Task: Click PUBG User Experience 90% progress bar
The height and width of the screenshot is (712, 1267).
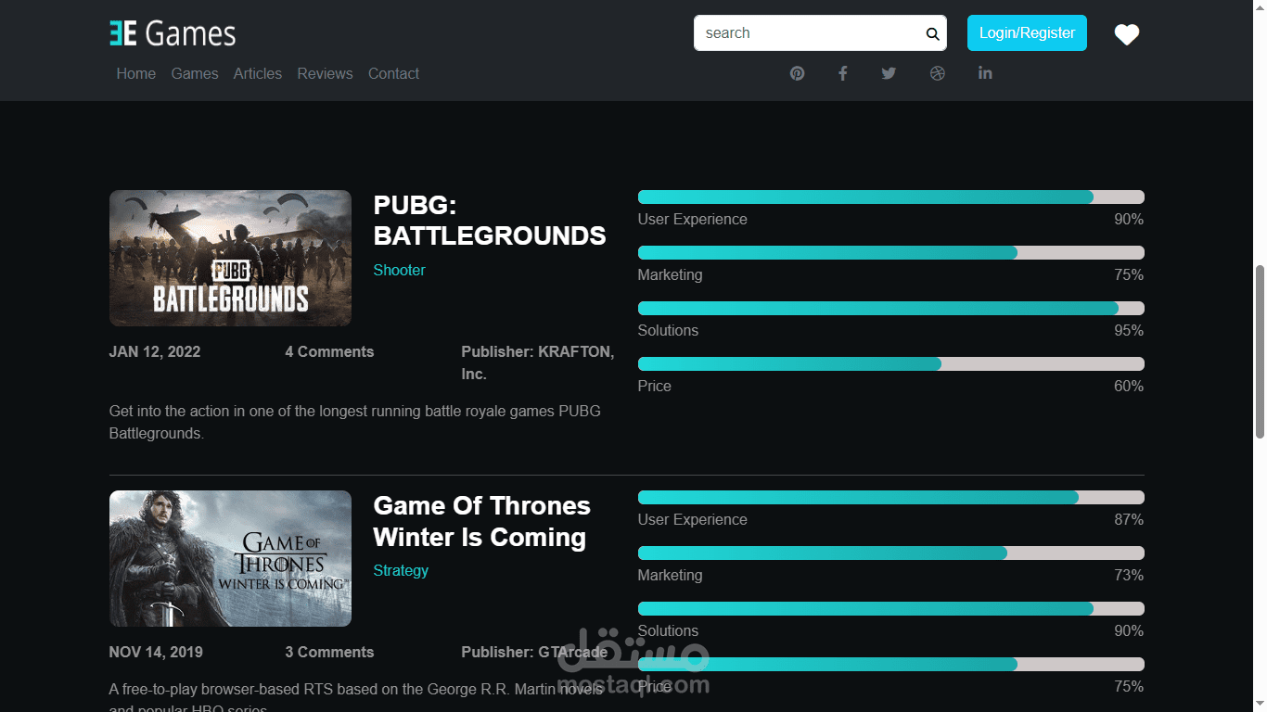Action: pos(890,197)
